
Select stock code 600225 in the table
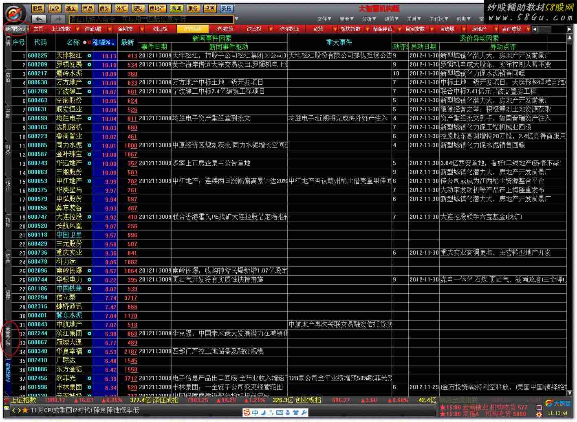[37, 56]
